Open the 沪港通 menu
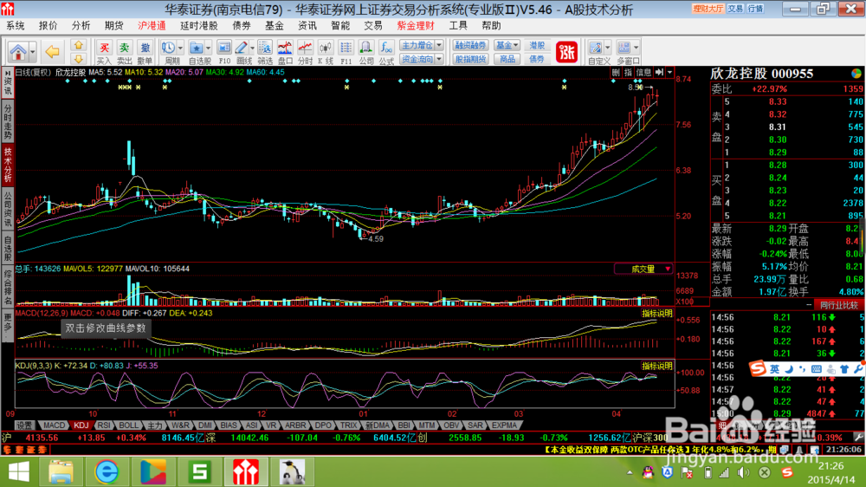Viewport: 866px width, 487px height. pyautogui.click(x=152, y=25)
